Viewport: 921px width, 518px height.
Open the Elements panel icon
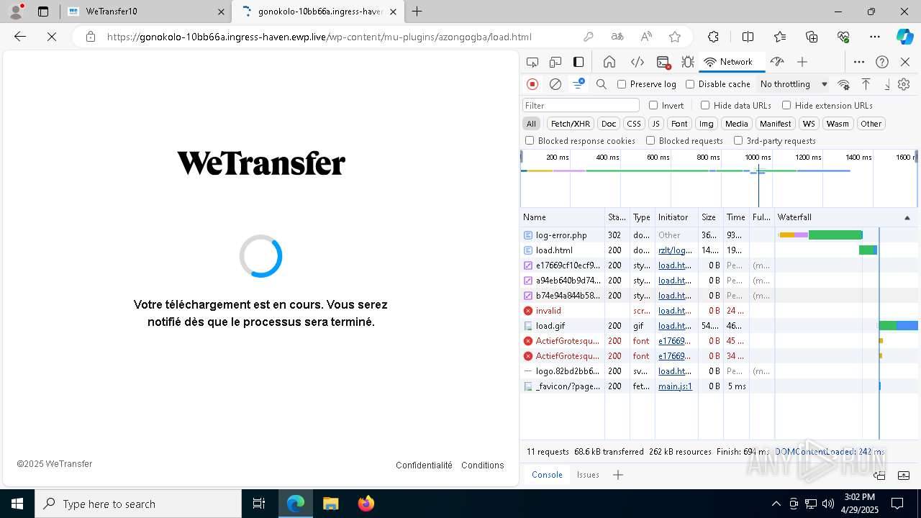(x=637, y=62)
